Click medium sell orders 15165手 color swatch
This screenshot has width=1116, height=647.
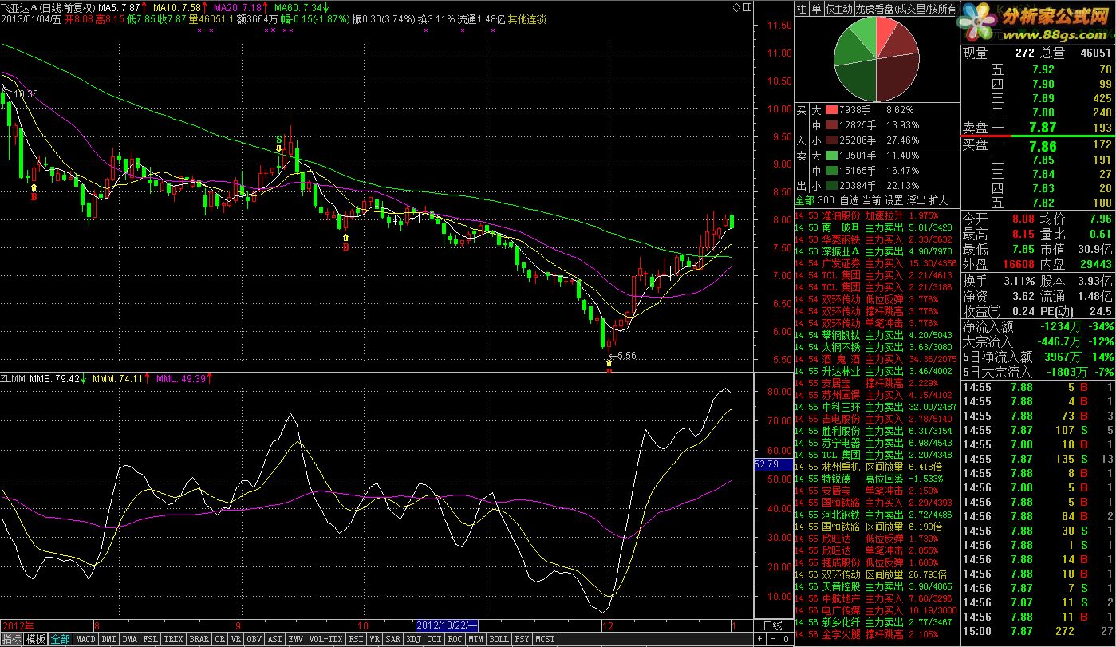pos(831,170)
